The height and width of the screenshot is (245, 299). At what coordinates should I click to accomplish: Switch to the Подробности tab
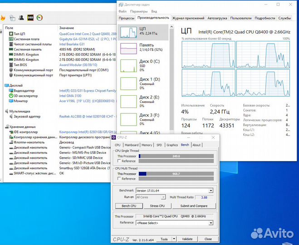pos(265,18)
